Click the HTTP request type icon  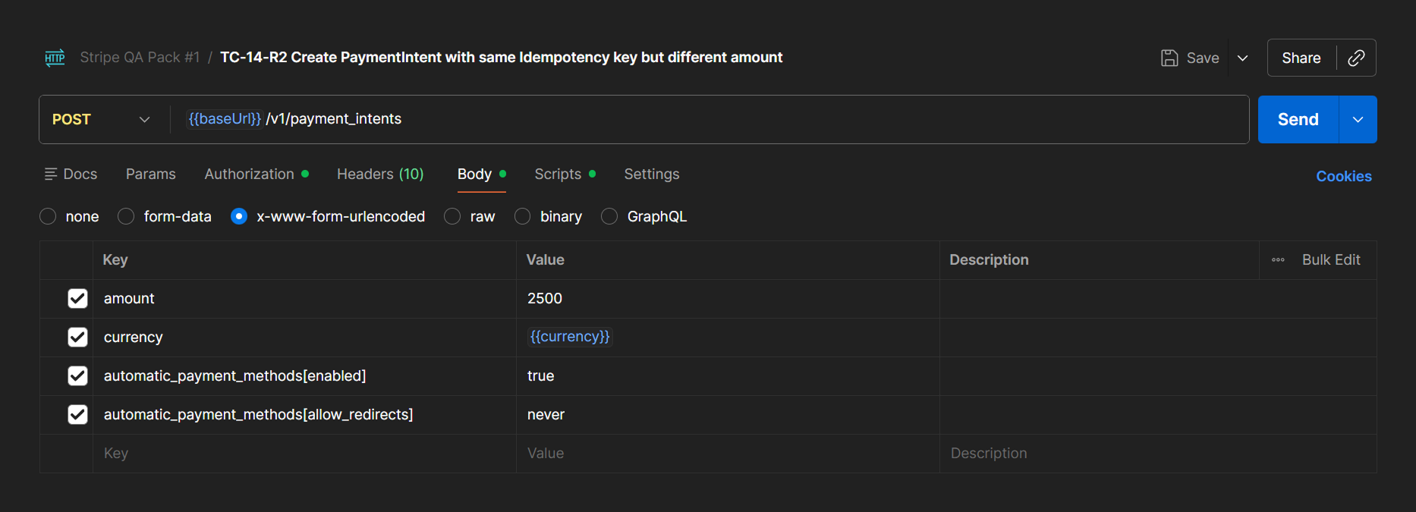tap(55, 58)
